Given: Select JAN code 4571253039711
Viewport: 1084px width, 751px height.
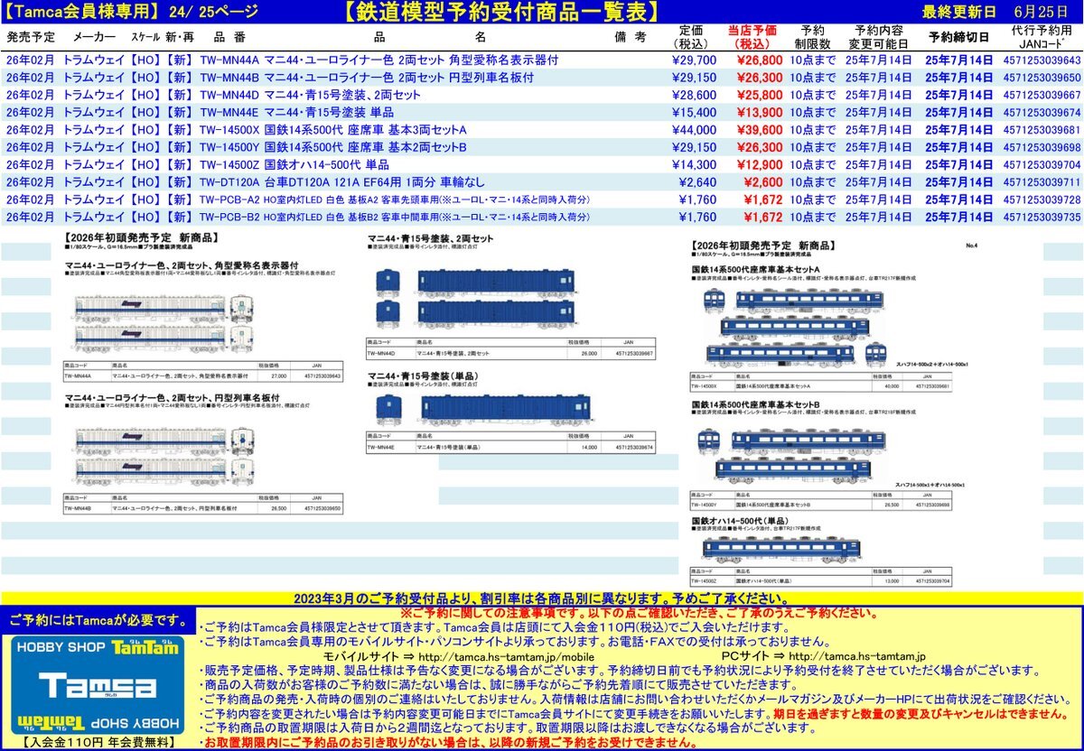Looking at the screenshot, I should pos(1042,182).
